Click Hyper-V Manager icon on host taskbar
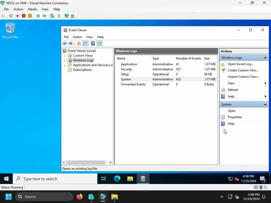The width and height of the screenshot is (271, 203). (x=91, y=197)
